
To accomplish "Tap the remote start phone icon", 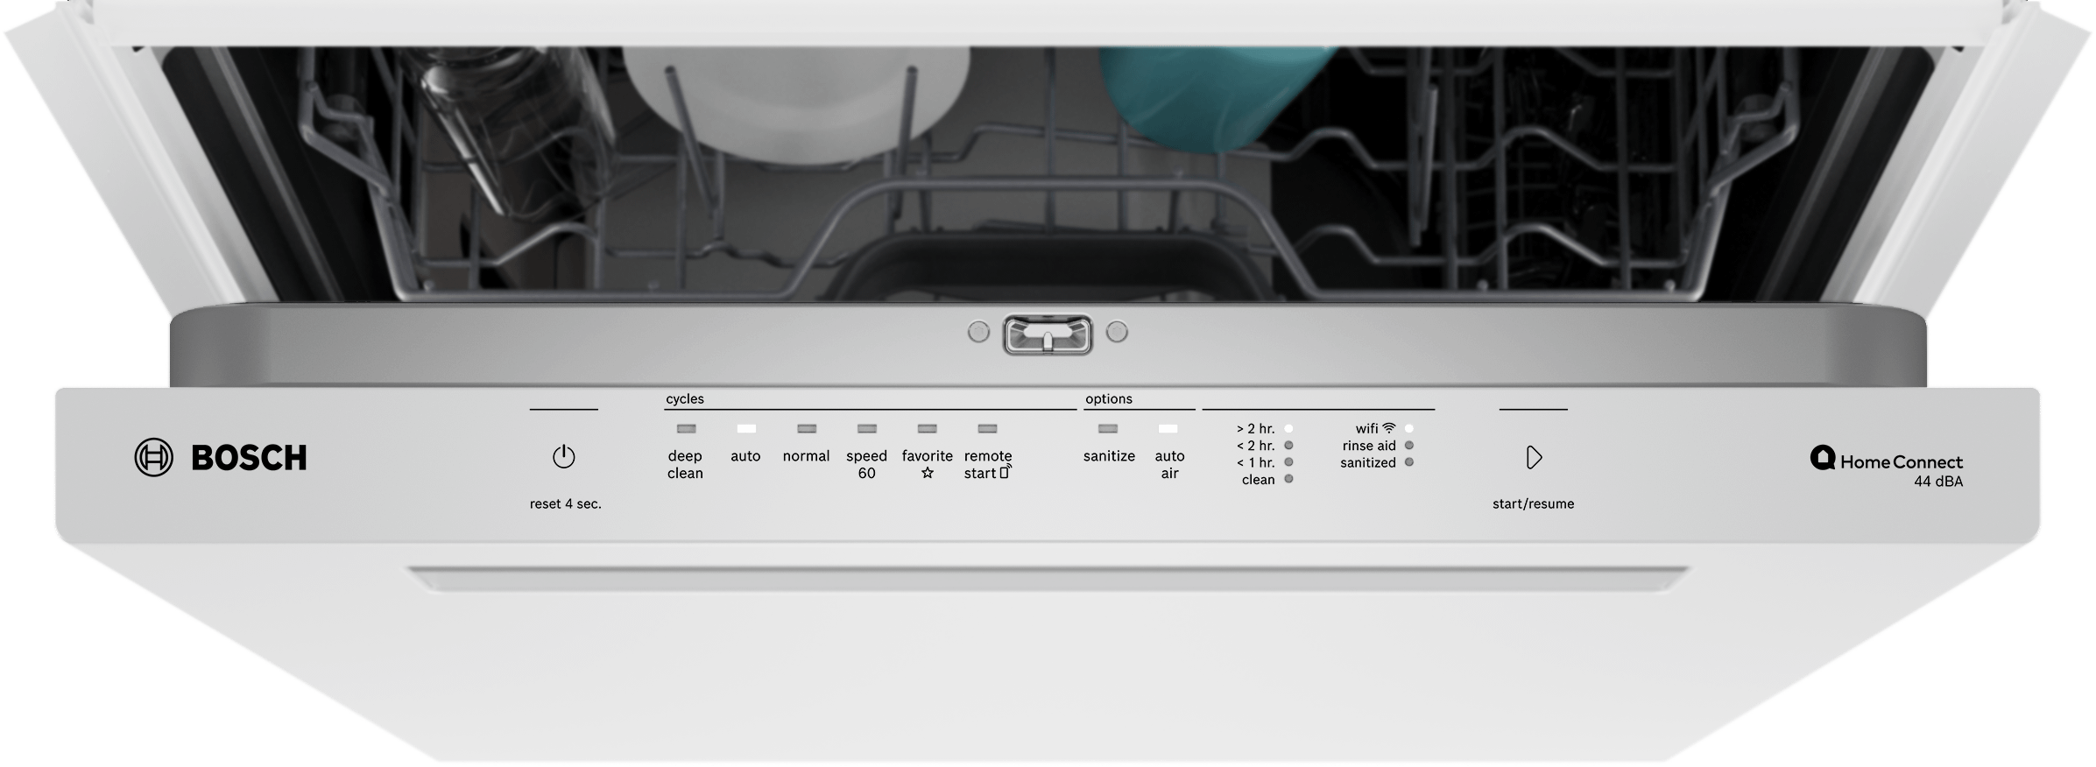I will 1006,472.
